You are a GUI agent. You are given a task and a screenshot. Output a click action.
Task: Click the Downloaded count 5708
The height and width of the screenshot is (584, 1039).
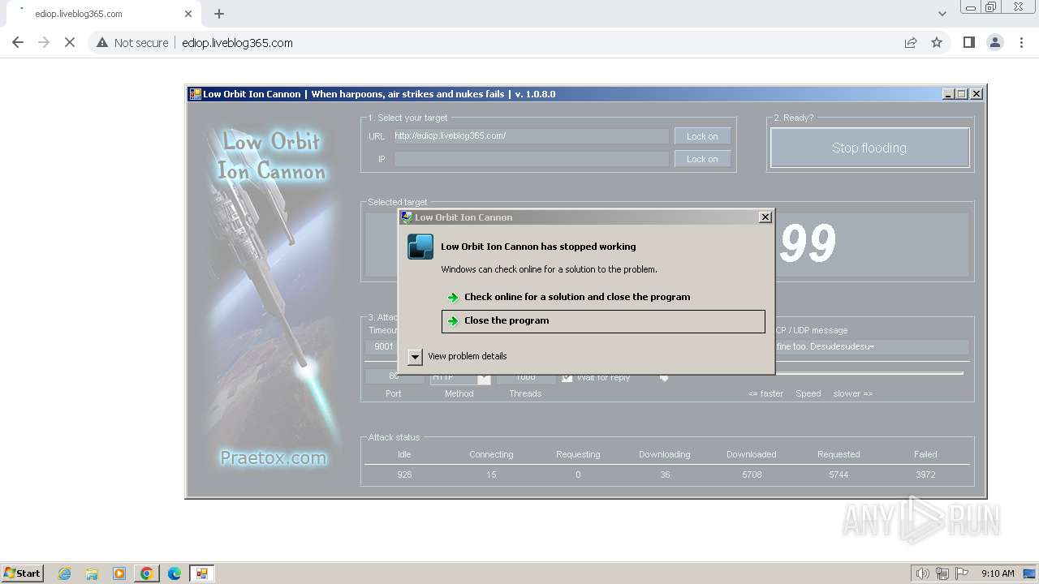[752, 474]
